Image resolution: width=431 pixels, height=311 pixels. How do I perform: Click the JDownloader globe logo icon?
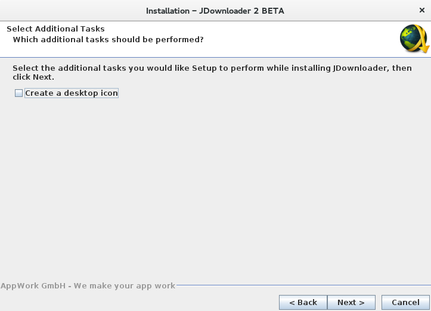pos(413,39)
